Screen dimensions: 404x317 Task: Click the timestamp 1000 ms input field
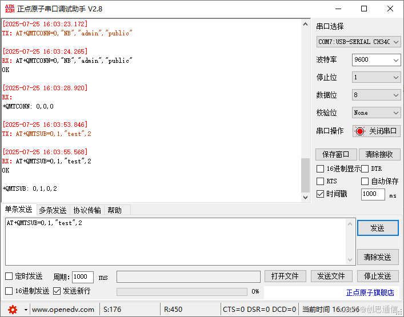pos(373,194)
